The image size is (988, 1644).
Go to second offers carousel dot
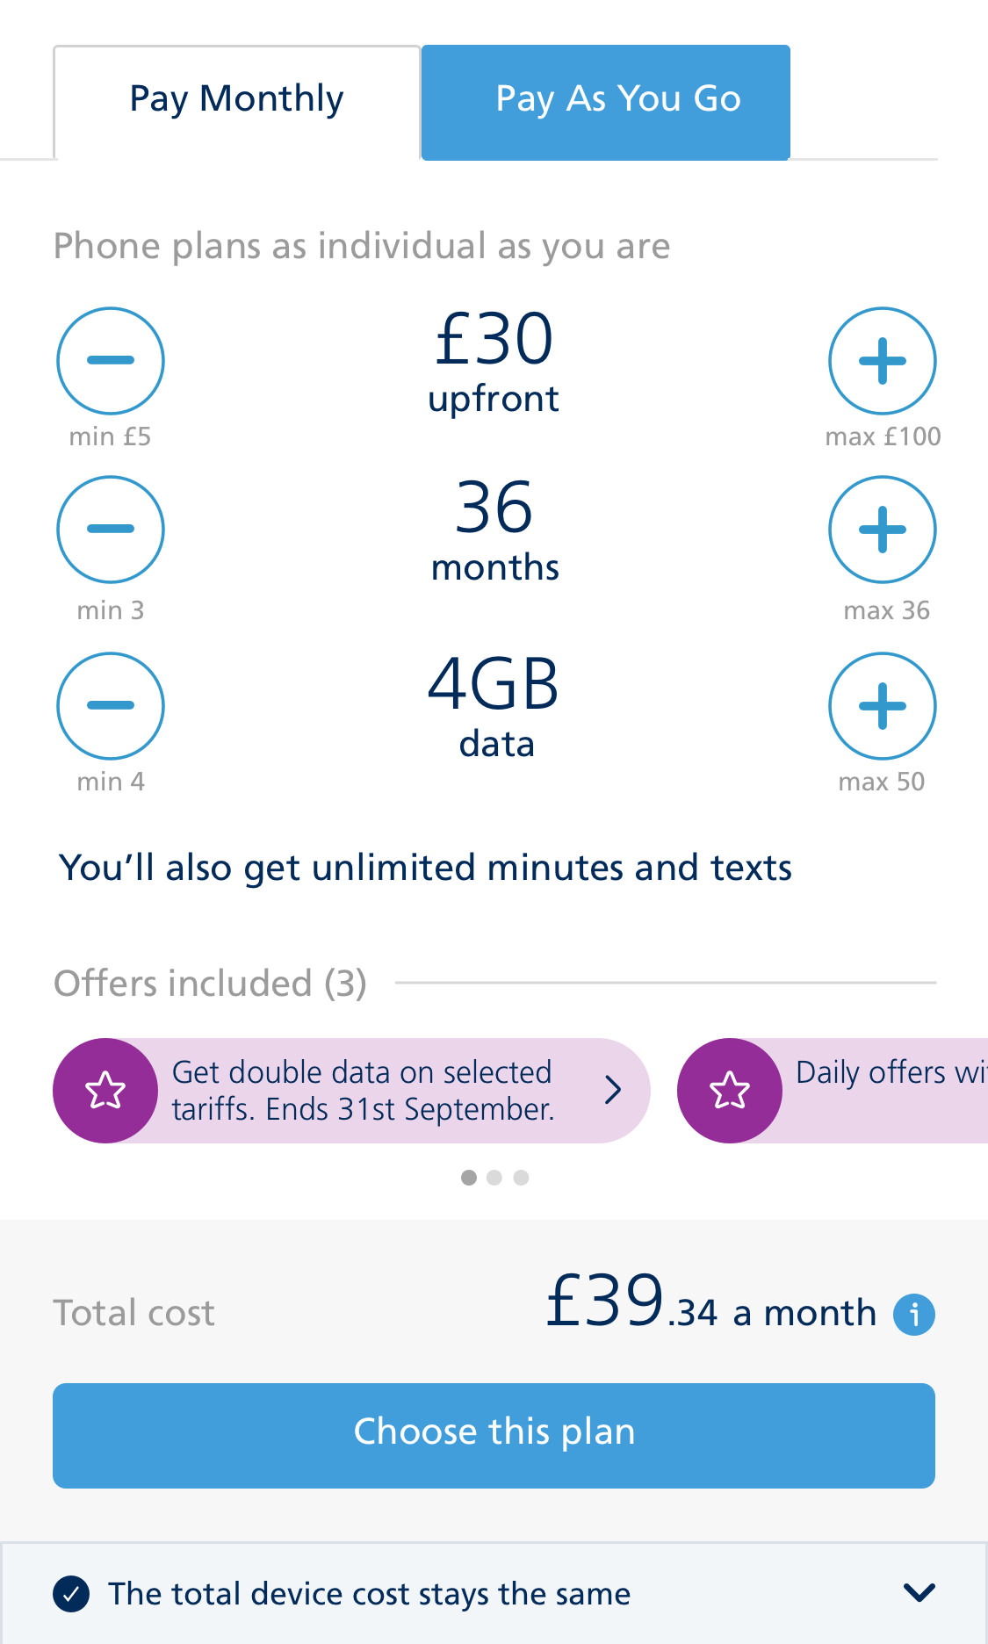coord(494,1178)
